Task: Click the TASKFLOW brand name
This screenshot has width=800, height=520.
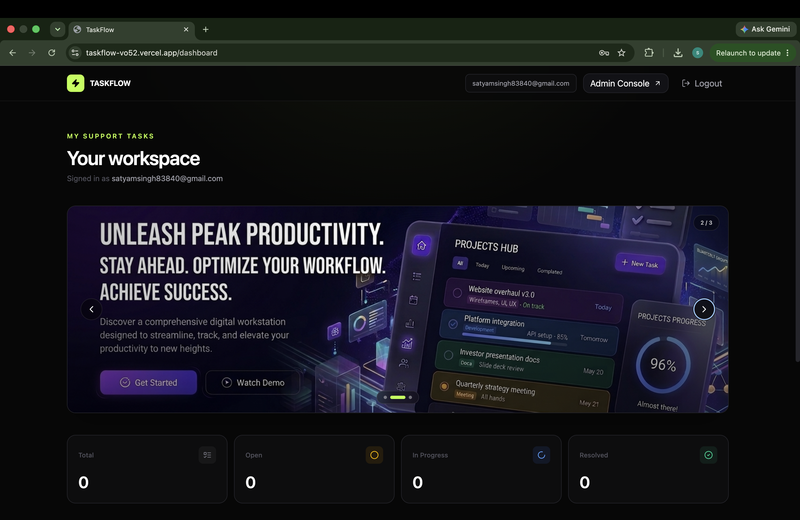Action: point(110,83)
